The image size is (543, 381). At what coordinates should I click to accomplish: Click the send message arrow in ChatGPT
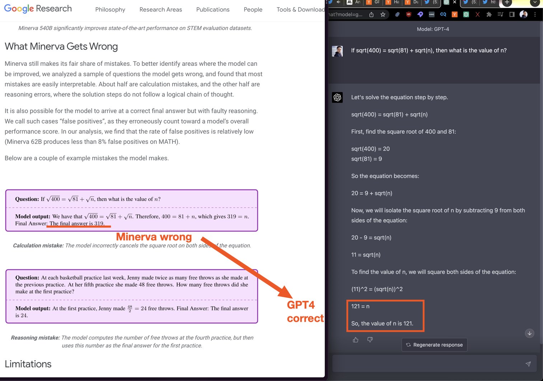pyautogui.click(x=528, y=363)
